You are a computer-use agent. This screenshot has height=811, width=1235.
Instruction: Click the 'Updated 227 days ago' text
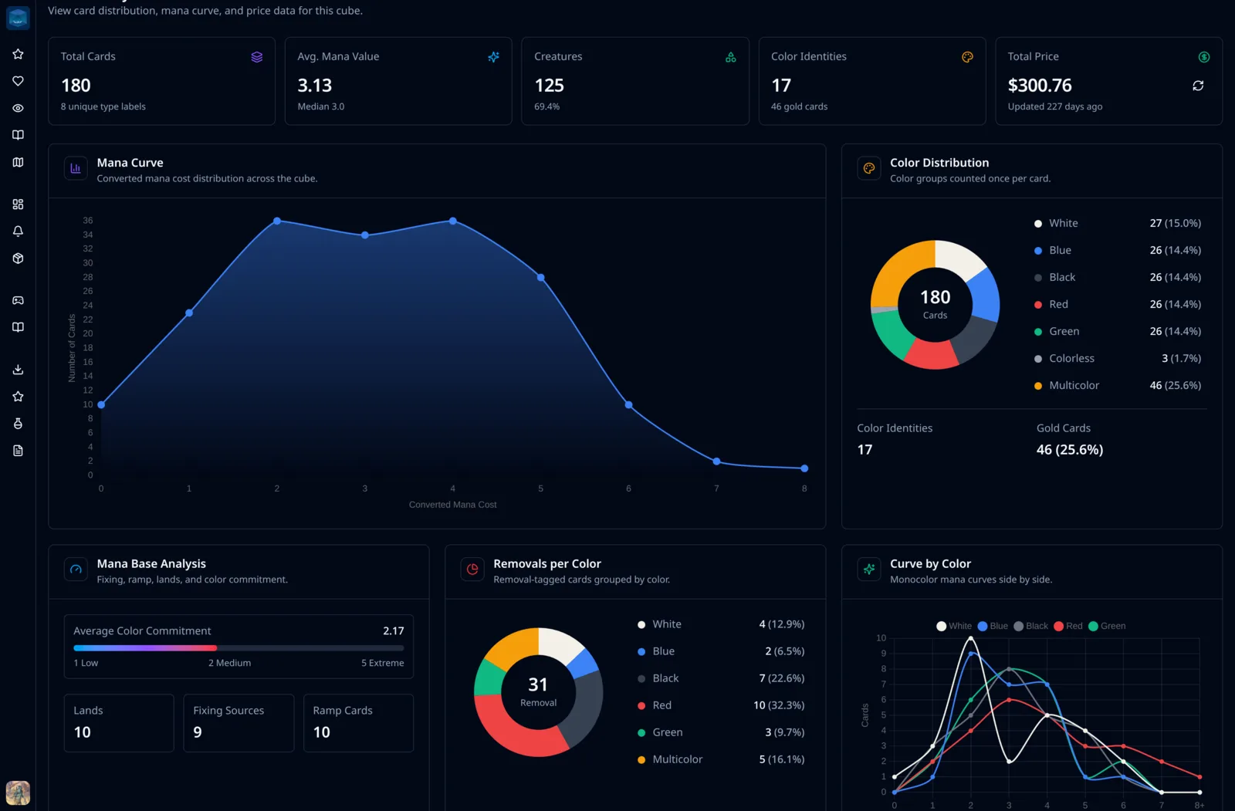(x=1055, y=106)
